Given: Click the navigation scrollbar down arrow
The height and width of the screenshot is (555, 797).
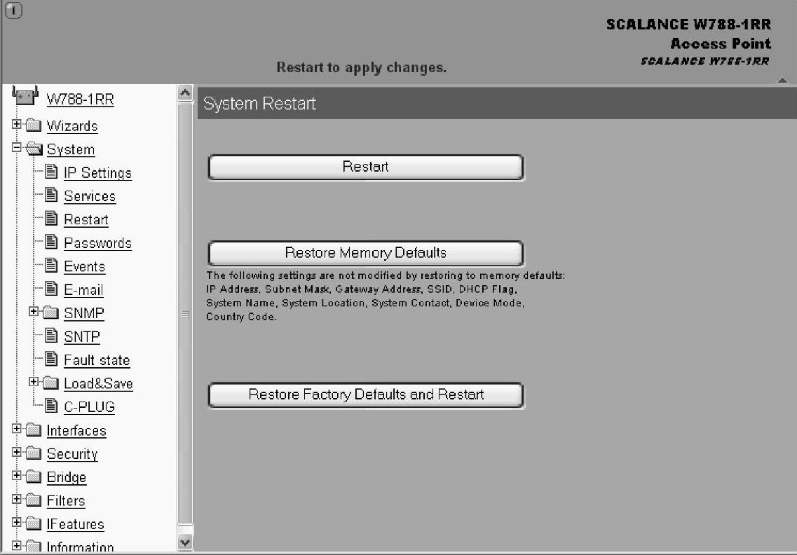Looking at the screenshot, I should point(185,542).
